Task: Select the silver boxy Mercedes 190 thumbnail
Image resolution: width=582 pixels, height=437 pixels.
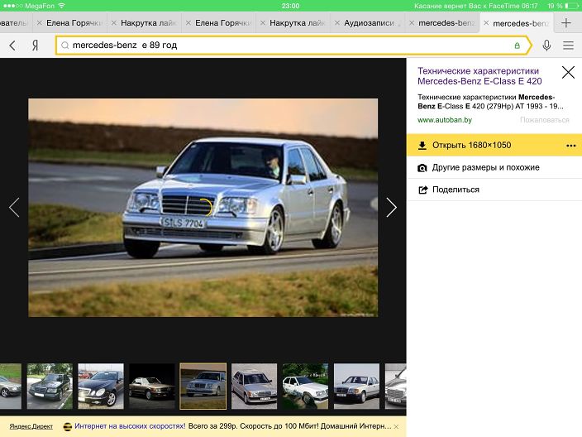Action: [255, 386]
